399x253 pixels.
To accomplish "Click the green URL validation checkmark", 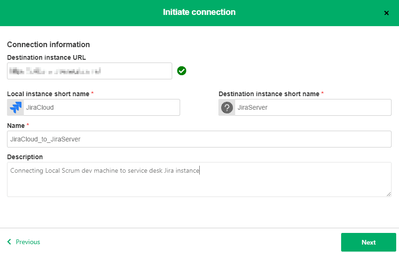I will [182, 71].
